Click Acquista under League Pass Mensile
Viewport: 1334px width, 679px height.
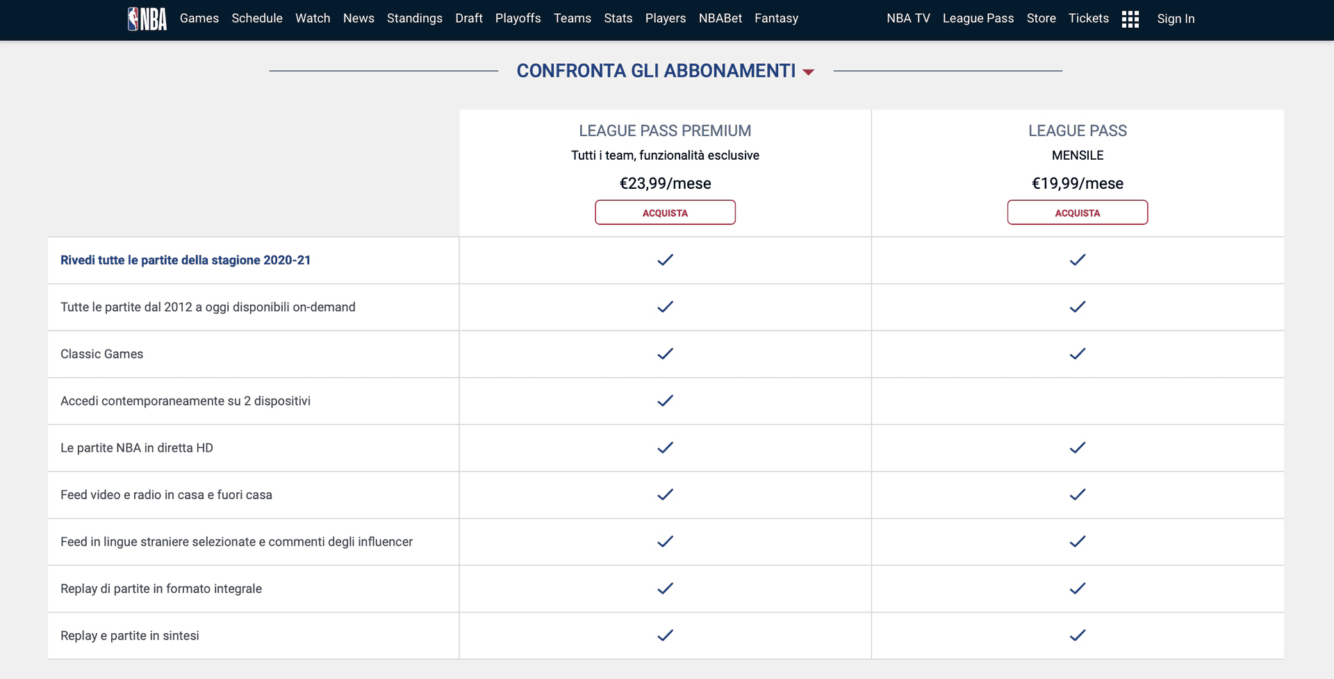(x=1078, y=212)
